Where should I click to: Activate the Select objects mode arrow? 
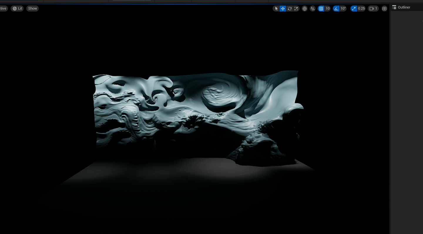(276, 8)
